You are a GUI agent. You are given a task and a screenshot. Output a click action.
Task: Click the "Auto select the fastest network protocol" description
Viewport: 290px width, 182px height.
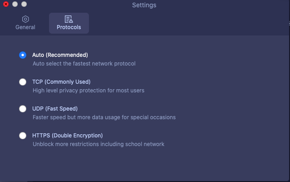[84, 64]
